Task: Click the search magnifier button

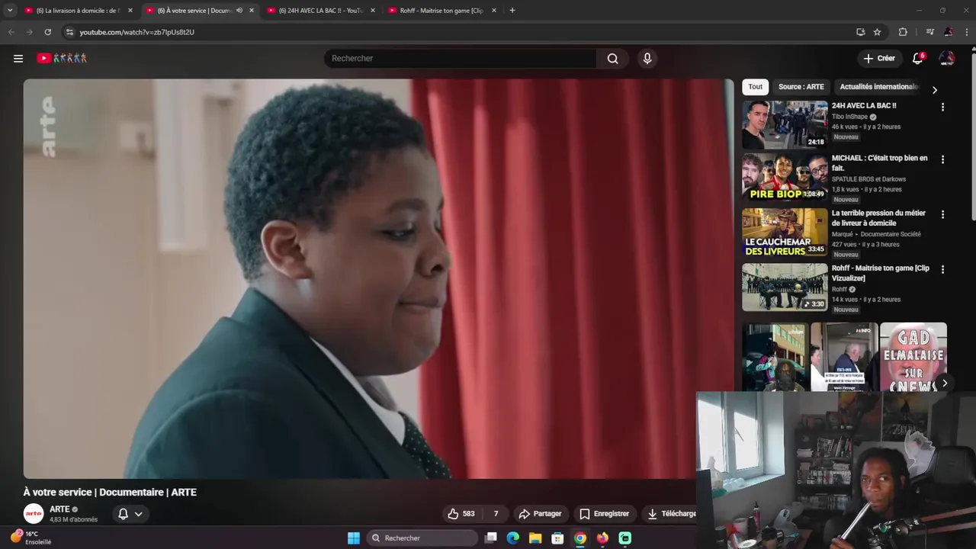Action: [612, 59]
